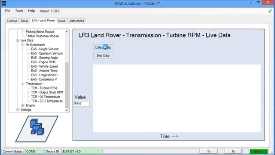Click the live data chart area
Screen dimensions: 275x155
pyautogui.click(x=177, y=99)
